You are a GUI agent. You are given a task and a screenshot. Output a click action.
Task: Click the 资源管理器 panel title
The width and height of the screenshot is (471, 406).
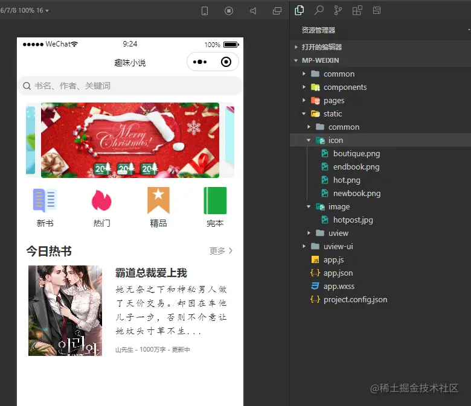click(x=318, y=30)
